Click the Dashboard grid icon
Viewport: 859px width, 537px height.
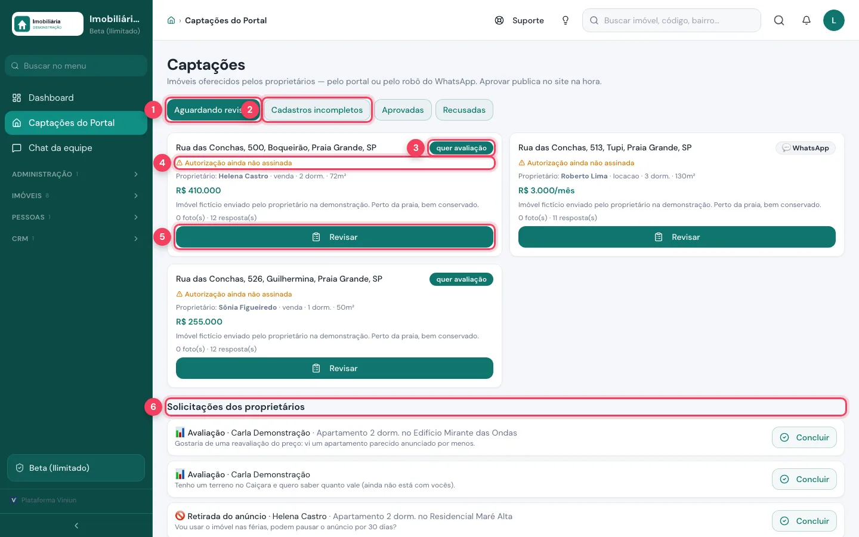[x=17, y=98]
